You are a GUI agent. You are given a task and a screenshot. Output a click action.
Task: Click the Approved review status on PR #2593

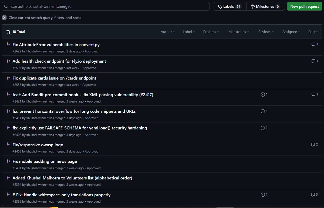pos(89,68)
